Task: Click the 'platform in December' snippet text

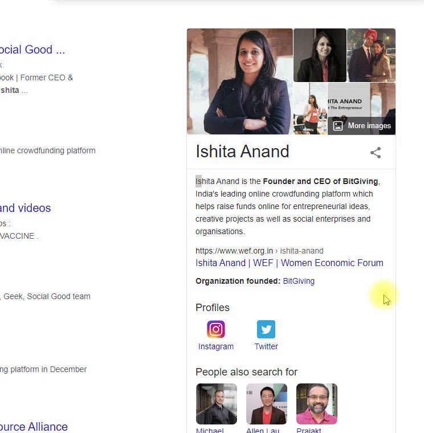Action: 43,370
